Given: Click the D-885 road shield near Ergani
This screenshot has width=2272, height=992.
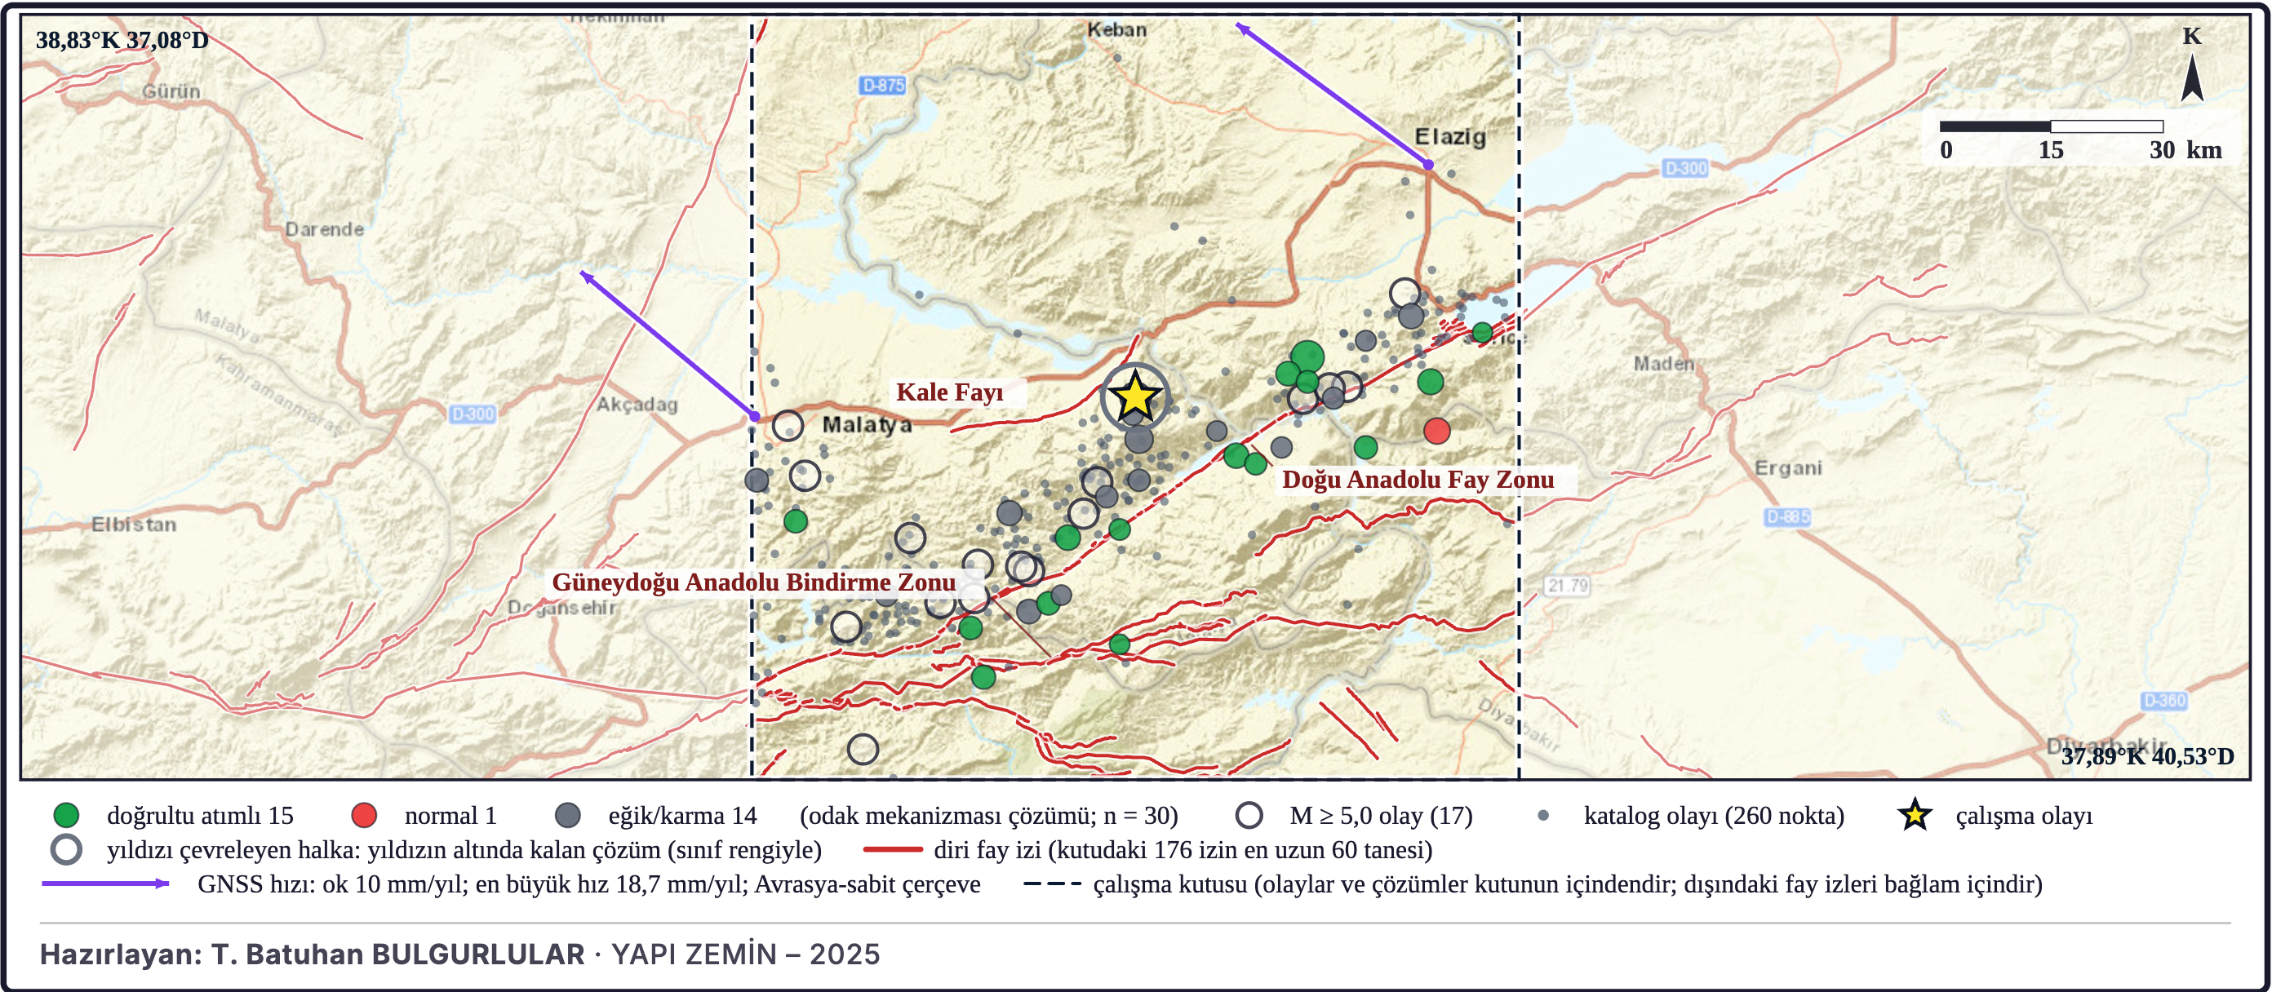Looking at the screenshot, I should coord(1788,516).
